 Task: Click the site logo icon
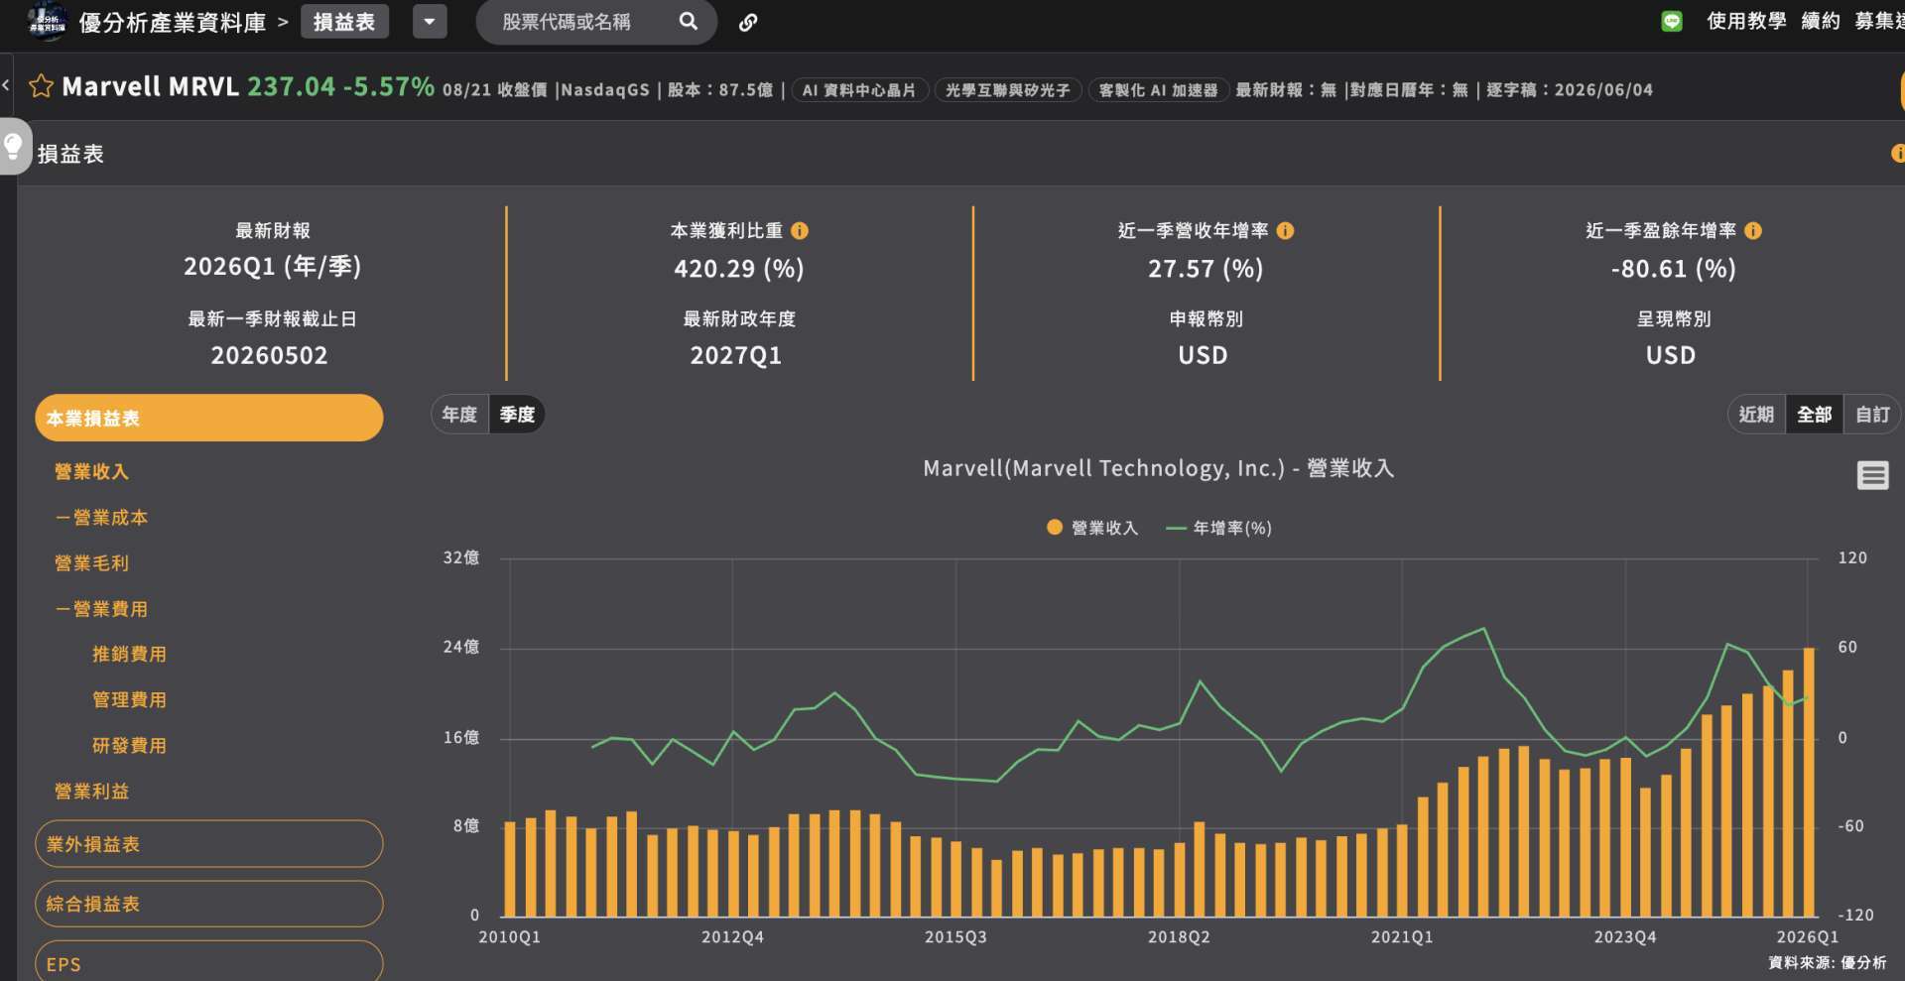coord(47,21)
